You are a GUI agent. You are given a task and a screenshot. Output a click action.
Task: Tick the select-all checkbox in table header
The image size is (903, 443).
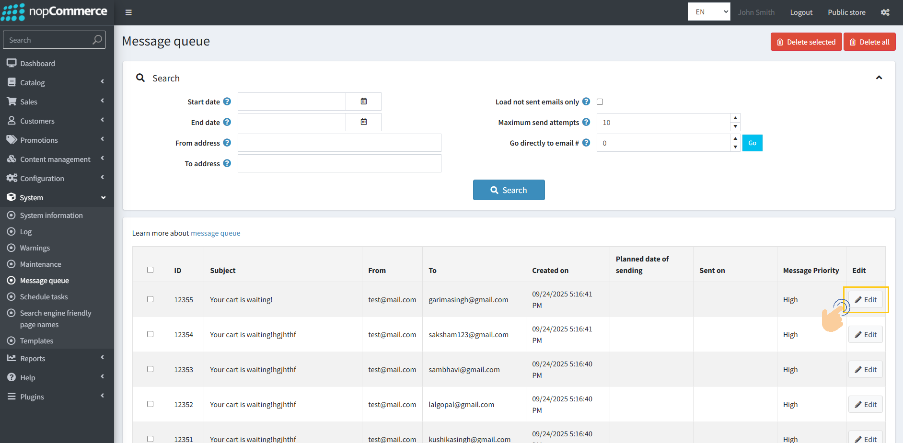(150, 270)
